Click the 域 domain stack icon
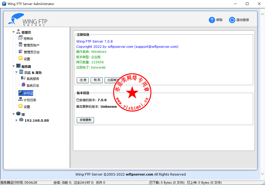Image resolution: width=265 pixels, height=185 pixels. 18,114
